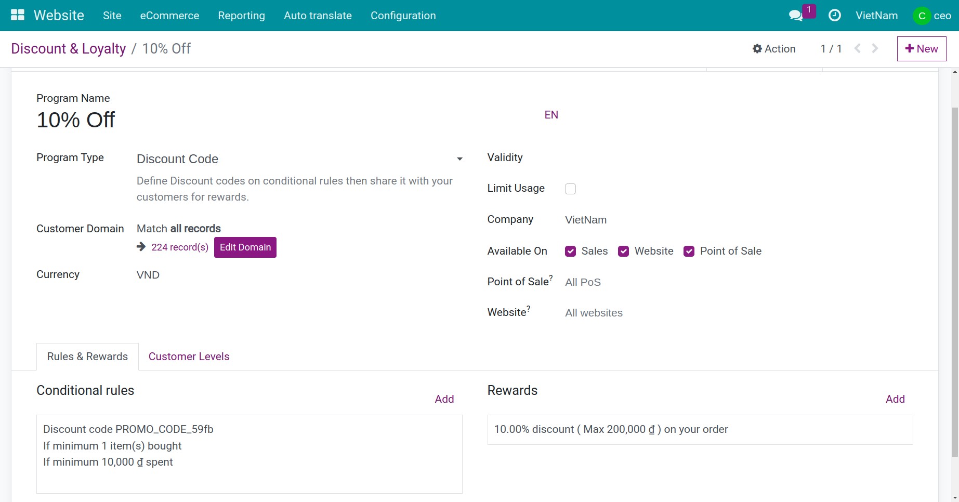Open the eCommerce menu
This screenshot has height=502, width=959.
click(169, 16)
